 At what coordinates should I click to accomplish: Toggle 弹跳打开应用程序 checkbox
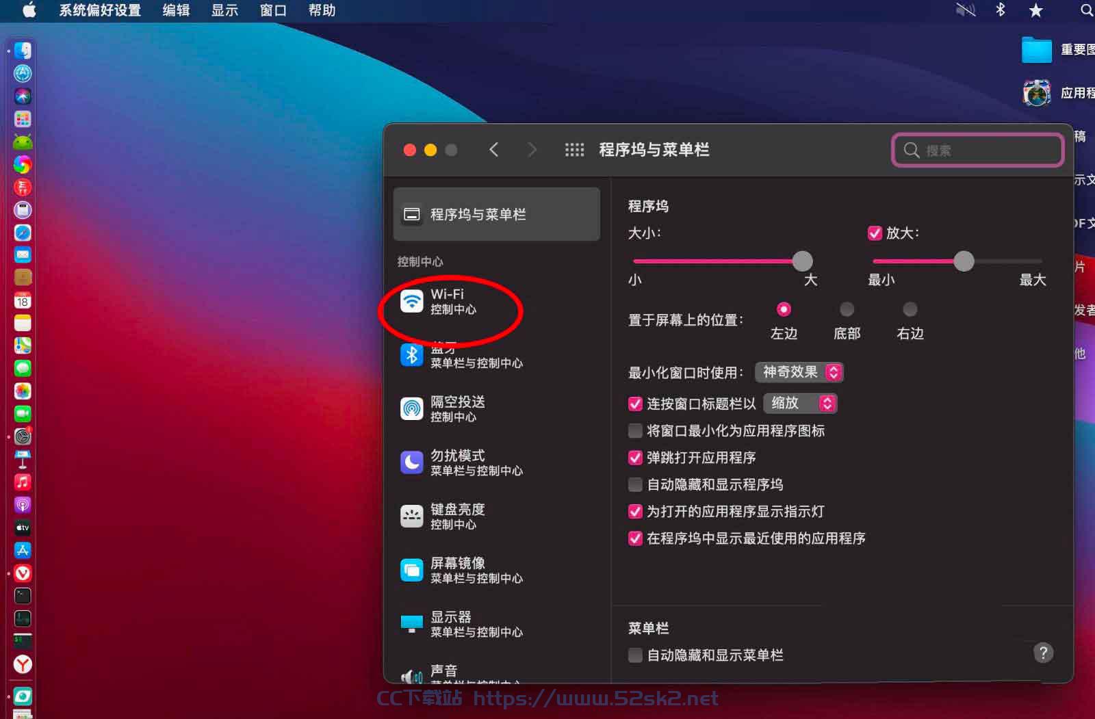(x=635, y=458)
